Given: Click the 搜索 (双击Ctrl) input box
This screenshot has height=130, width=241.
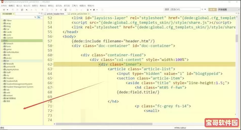Looking at the screenshot, I should pyautogui.click(x=182, y=9).
